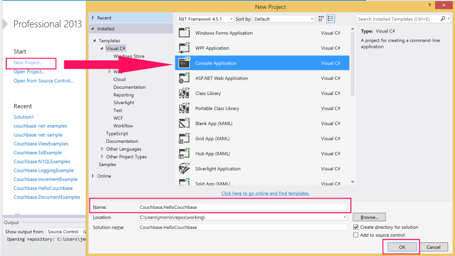Image resolution: width=455 pixels, height=256 pixels.
Task: Toggle Create directory for solution checkbox
Action: tap(356, 227)
